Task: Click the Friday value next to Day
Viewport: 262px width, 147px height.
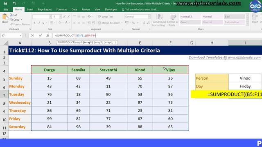Action: point(245,86)
